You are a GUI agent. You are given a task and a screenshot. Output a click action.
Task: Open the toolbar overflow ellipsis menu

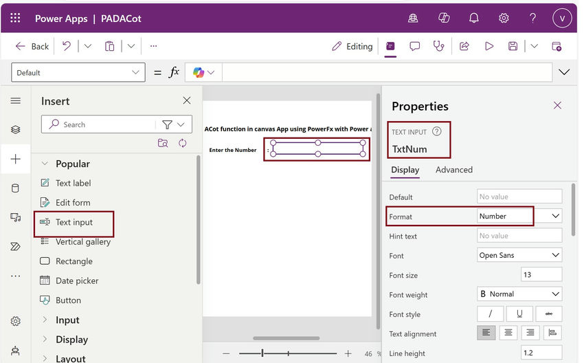153,46
